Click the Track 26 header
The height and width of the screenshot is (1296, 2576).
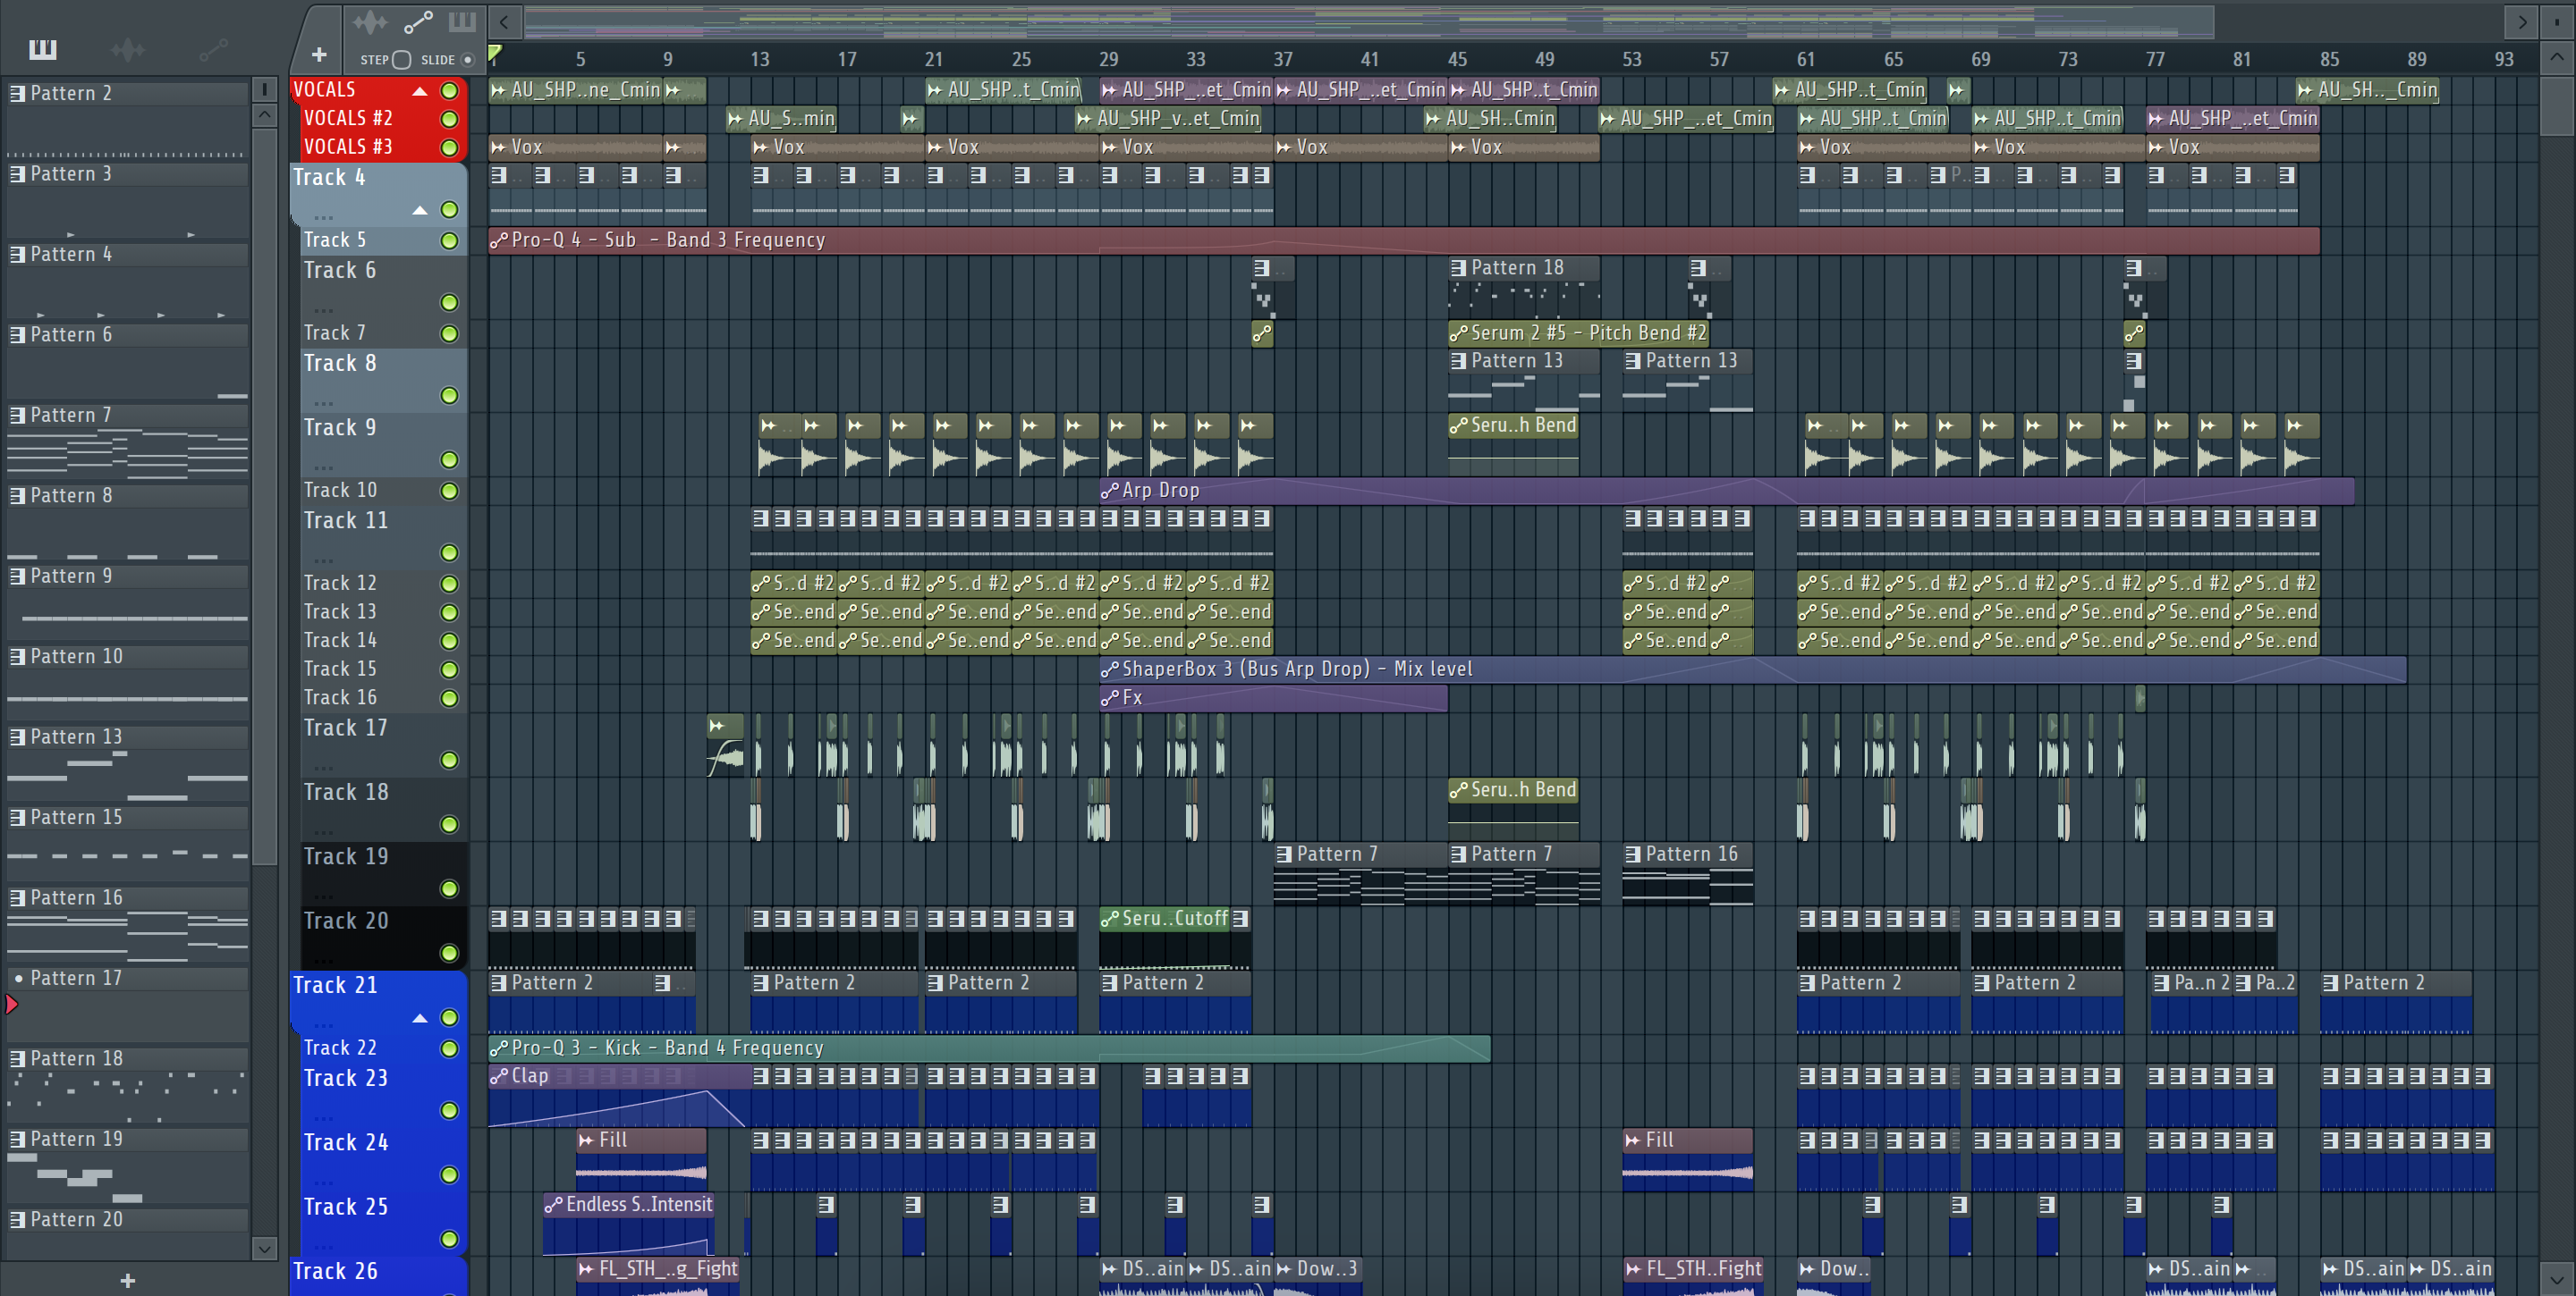379,1275
